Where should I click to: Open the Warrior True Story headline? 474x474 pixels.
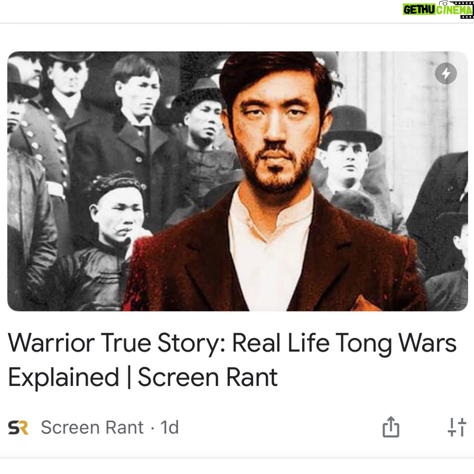[232, 360]
